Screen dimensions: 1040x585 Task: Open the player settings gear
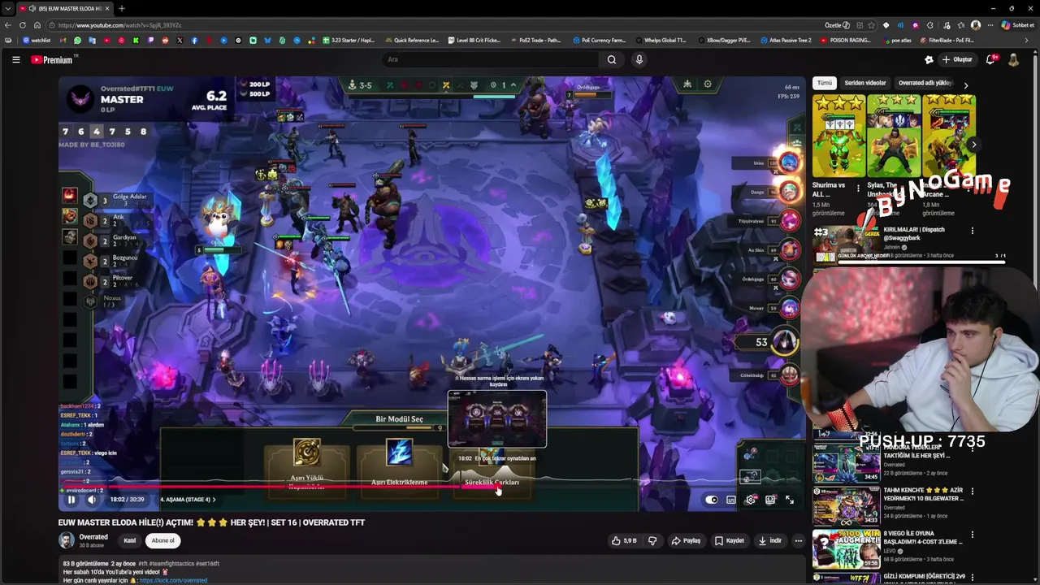751,500
